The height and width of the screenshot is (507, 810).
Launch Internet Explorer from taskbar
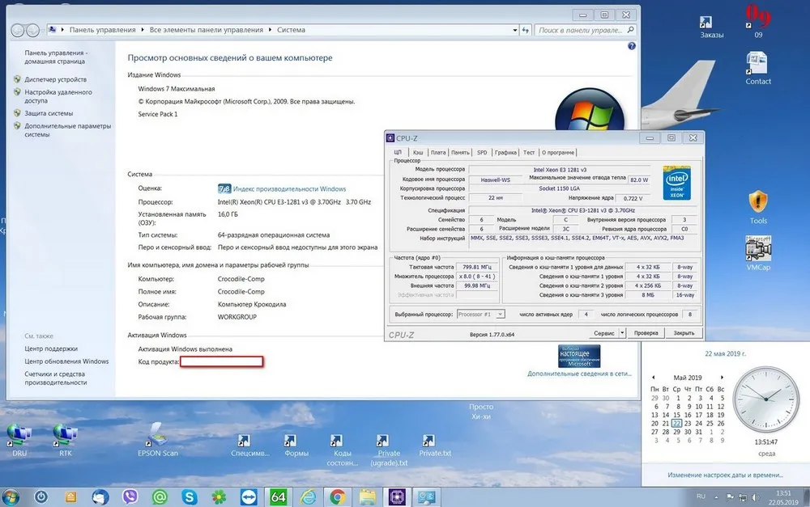point(309,496)
